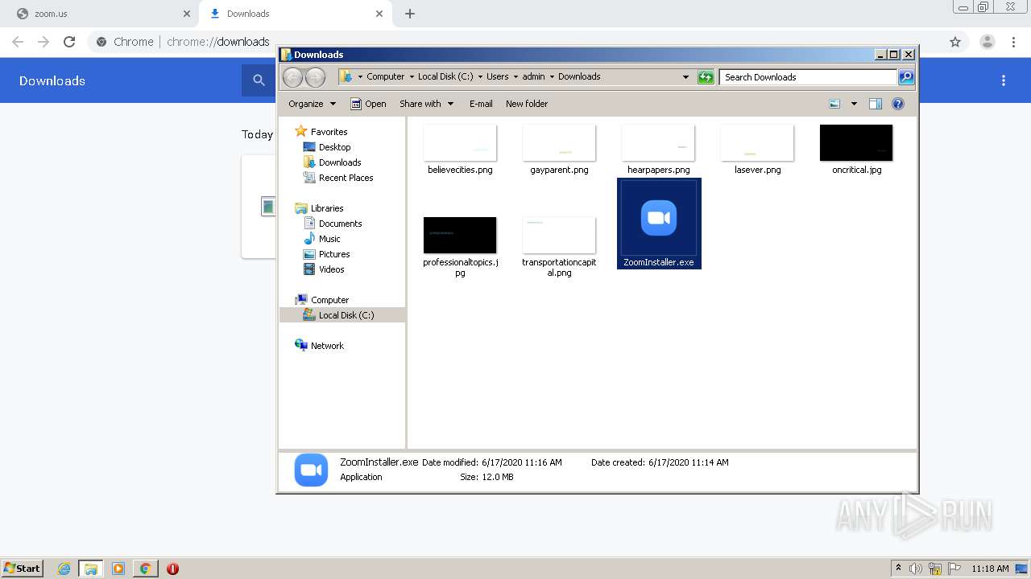
Task: Click Explorer search magnifier button
Action: (906, 77)
